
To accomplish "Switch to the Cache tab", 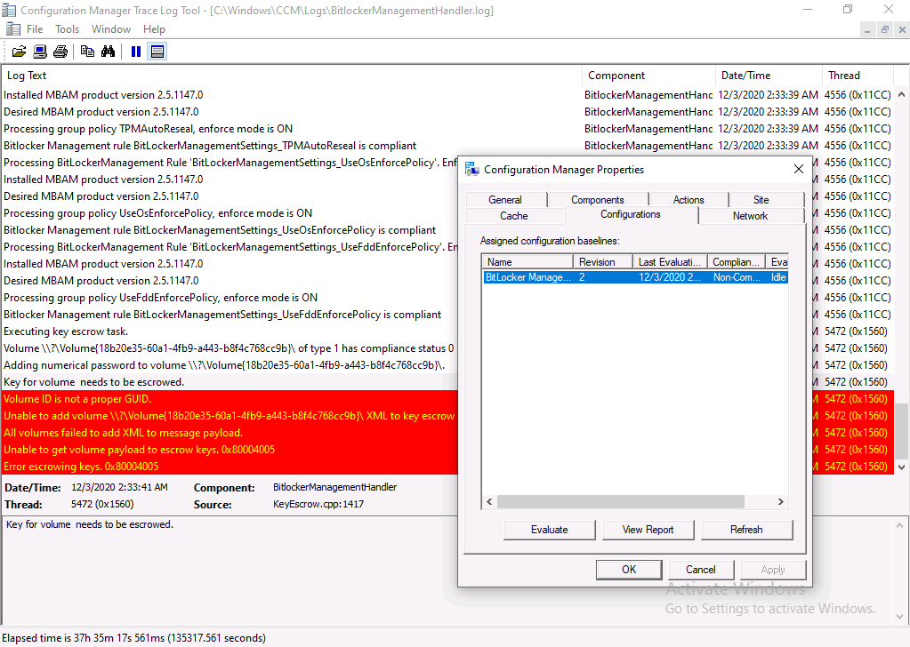I will click(514, 216).
